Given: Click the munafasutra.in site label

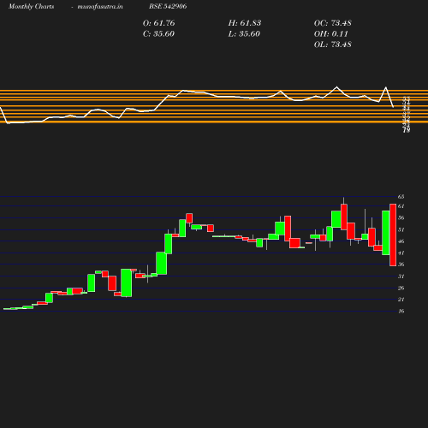Looking at the screenshot, I should 100,6.
